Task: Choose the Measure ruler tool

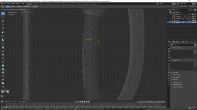Action: pos(3,40)
